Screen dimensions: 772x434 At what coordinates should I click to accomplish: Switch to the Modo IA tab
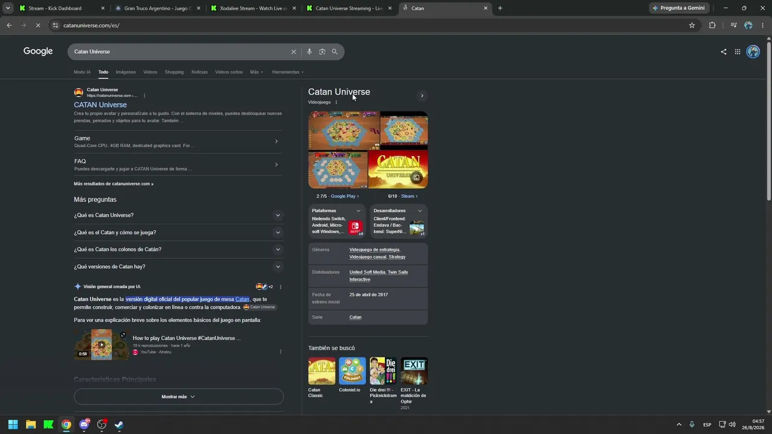pyautogui.click(x=82, y=72)
